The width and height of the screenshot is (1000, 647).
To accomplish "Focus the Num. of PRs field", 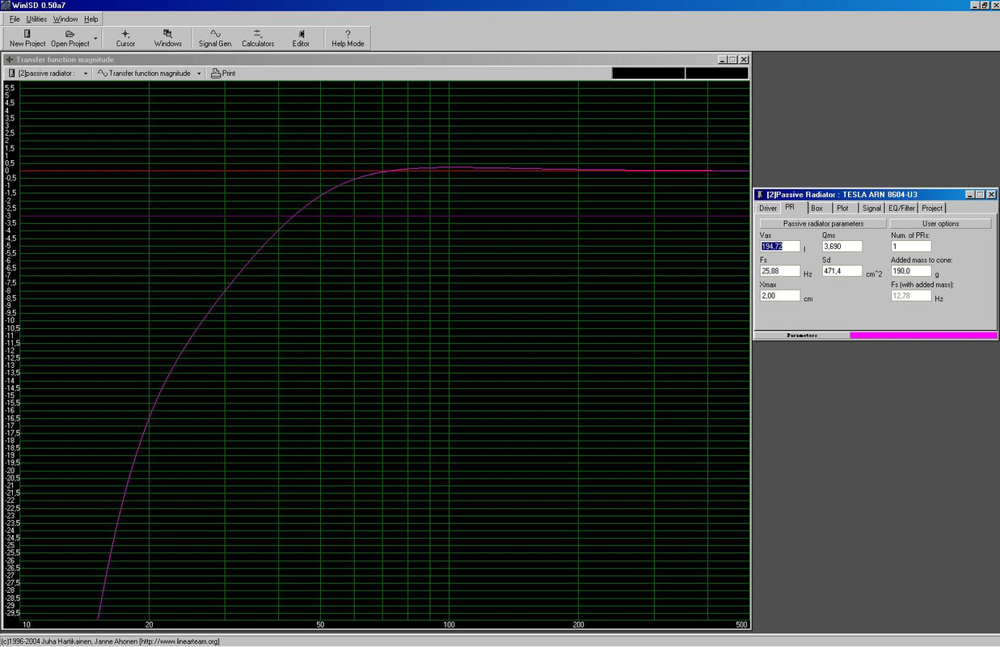I will (x=911, y=246).
